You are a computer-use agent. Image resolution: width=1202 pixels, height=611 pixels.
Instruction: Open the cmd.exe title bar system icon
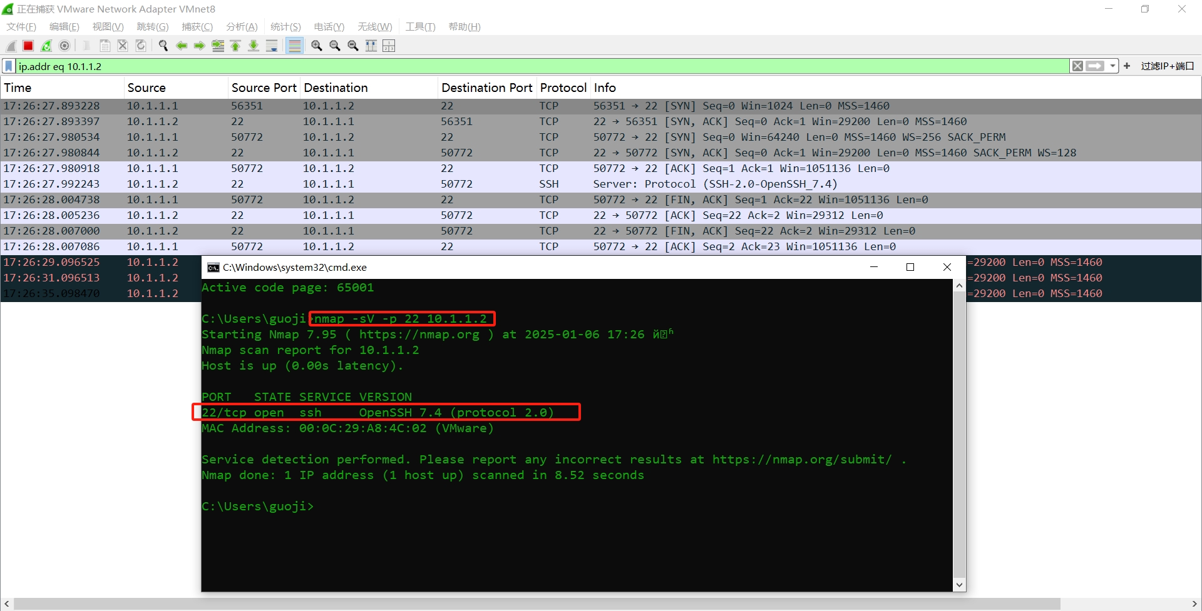point(213,268)
